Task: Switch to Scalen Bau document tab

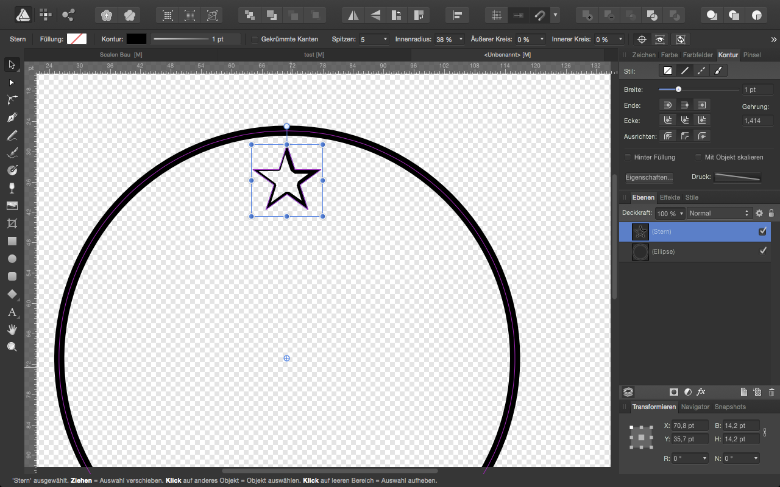Action: (121, 55)
